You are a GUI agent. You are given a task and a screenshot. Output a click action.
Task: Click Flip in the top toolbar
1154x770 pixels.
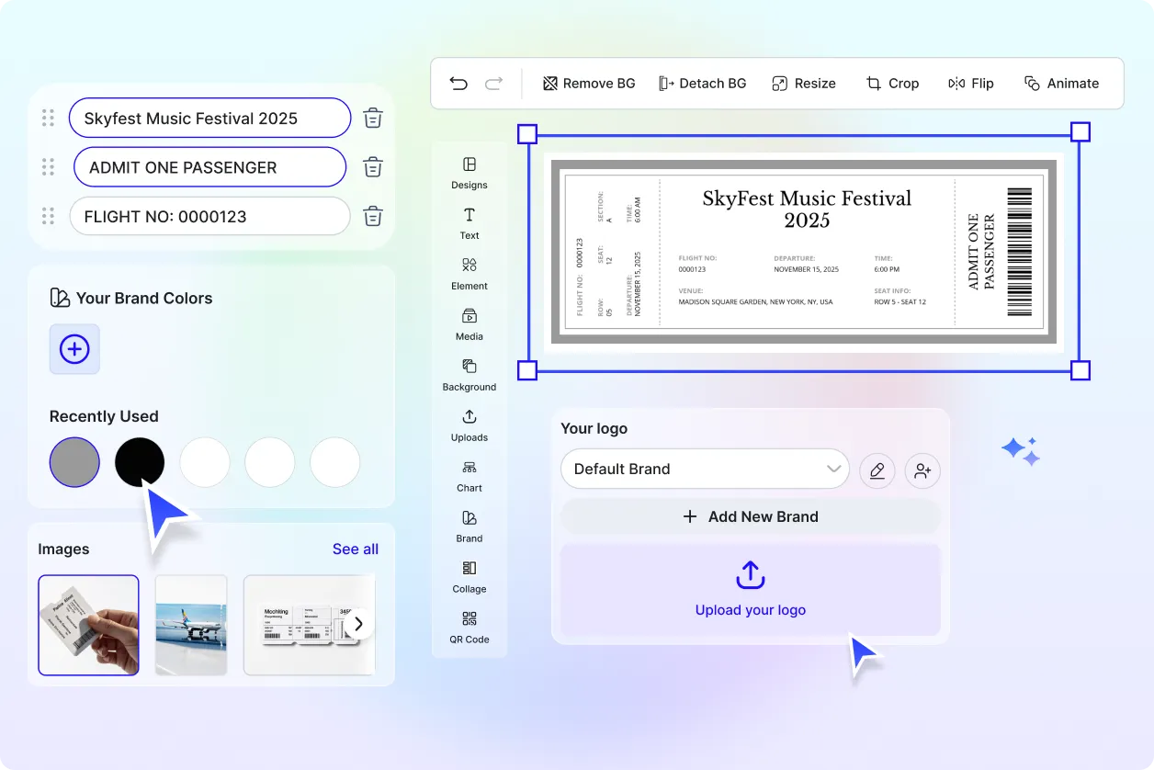[x=970, y=83]
